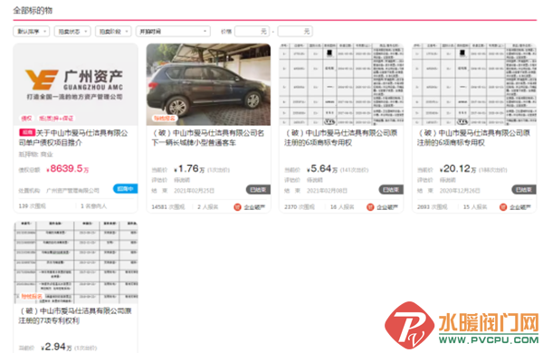Open the 6项商标专用权 listing priced 20.12万
This screenshot has width=543, height=353.
(473, 138)
